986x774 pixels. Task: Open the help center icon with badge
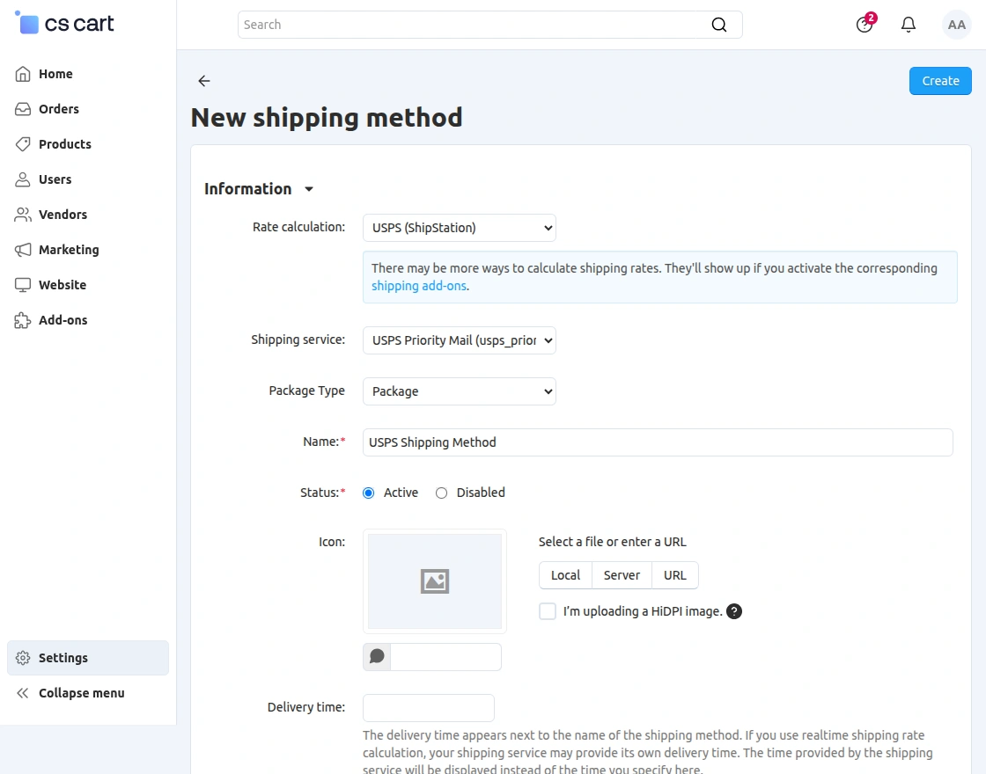pyautogui.click(x=865, y=24)
